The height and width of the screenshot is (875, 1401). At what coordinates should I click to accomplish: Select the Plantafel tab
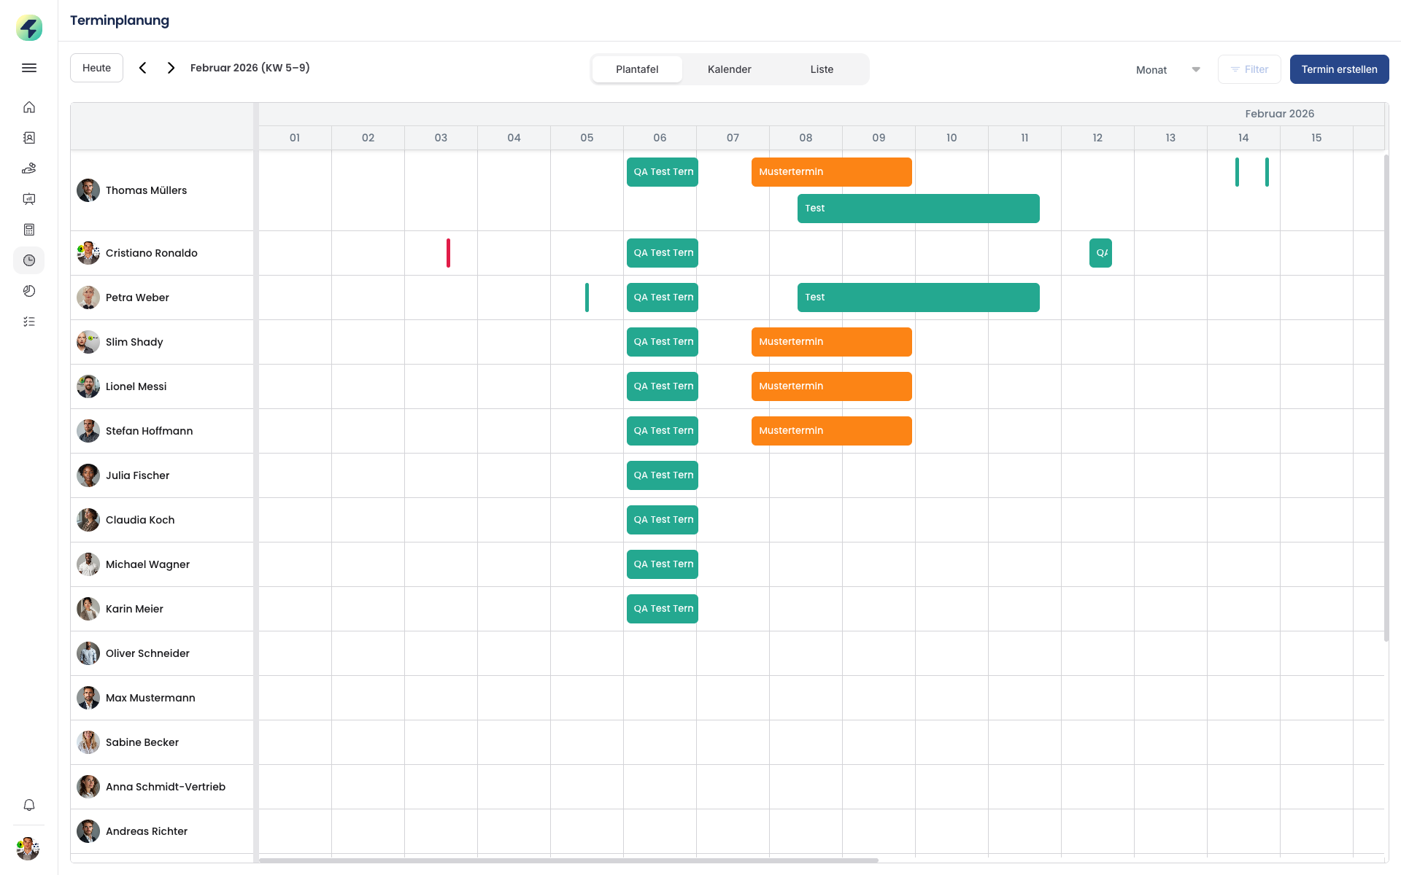(637, 69)
